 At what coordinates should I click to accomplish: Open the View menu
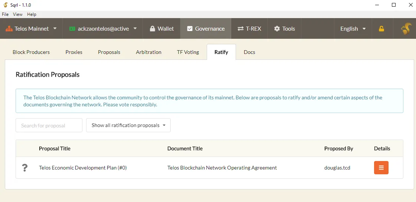tap(18, 14)
